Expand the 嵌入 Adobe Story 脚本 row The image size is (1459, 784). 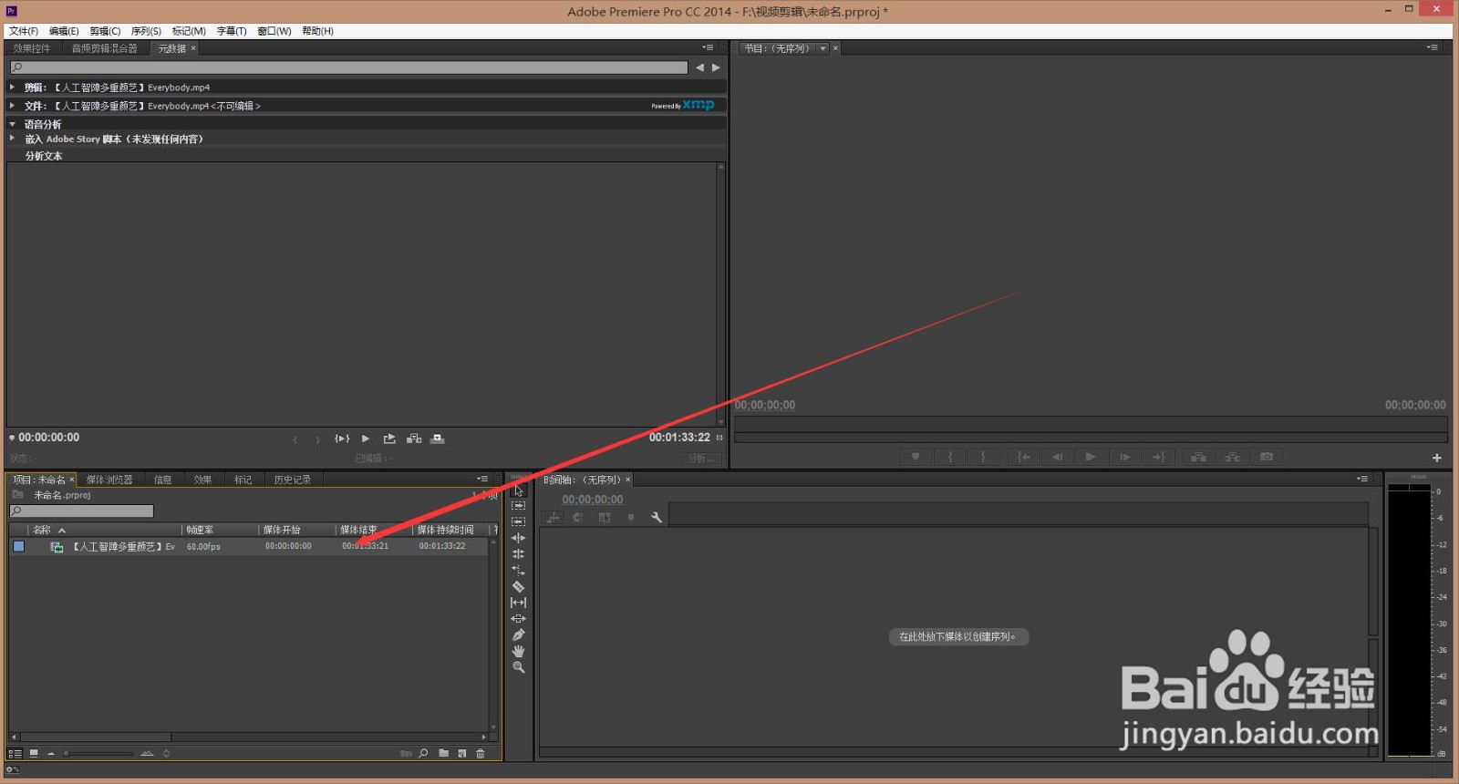coord(12,139)
